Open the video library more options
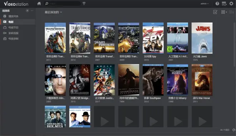The height and width of the screenshot is (136, 236). tap(32, 10)
